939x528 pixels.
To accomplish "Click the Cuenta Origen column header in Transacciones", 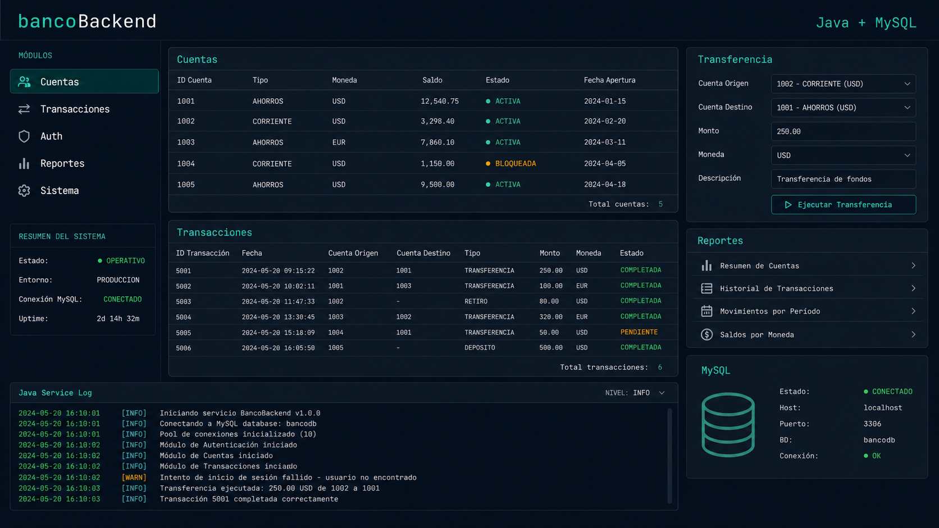I will (353, 253).
